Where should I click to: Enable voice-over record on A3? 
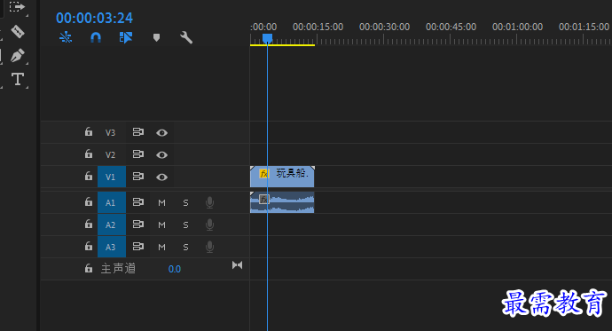(209, 247)
